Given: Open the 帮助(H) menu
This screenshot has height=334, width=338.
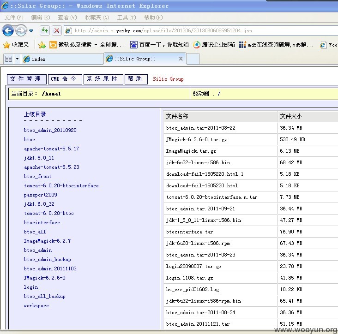Looking at the screenshot, I should coord(153,18).
